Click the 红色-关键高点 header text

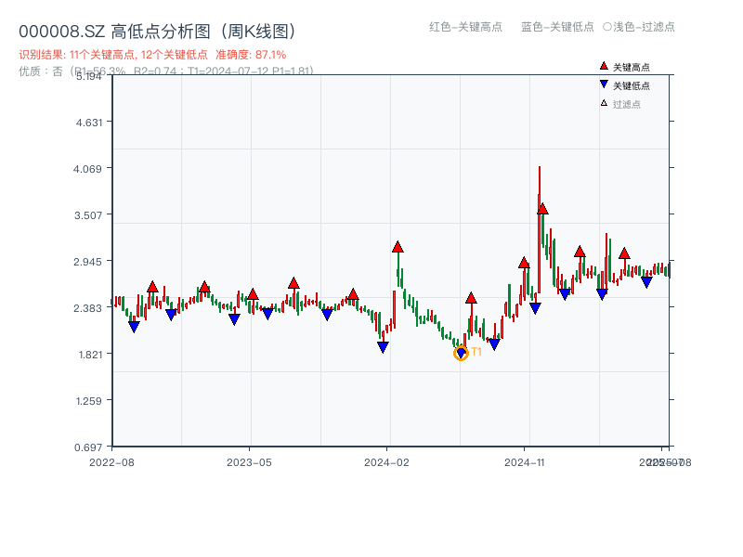tap(464, 27)
